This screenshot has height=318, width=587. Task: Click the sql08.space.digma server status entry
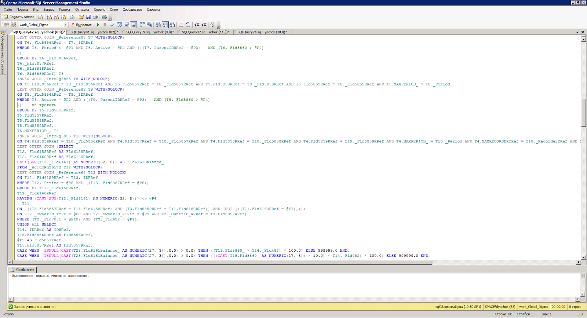pyautogui.click(x=458, y=307)
